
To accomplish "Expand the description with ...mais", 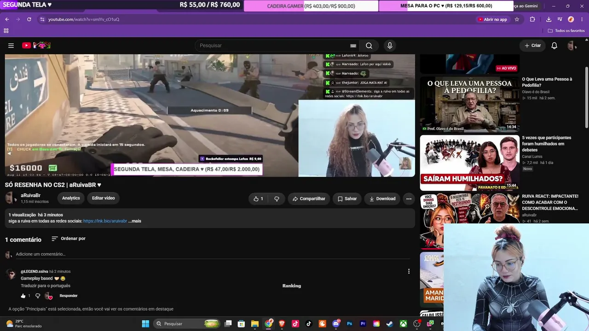I will (135, 221).
